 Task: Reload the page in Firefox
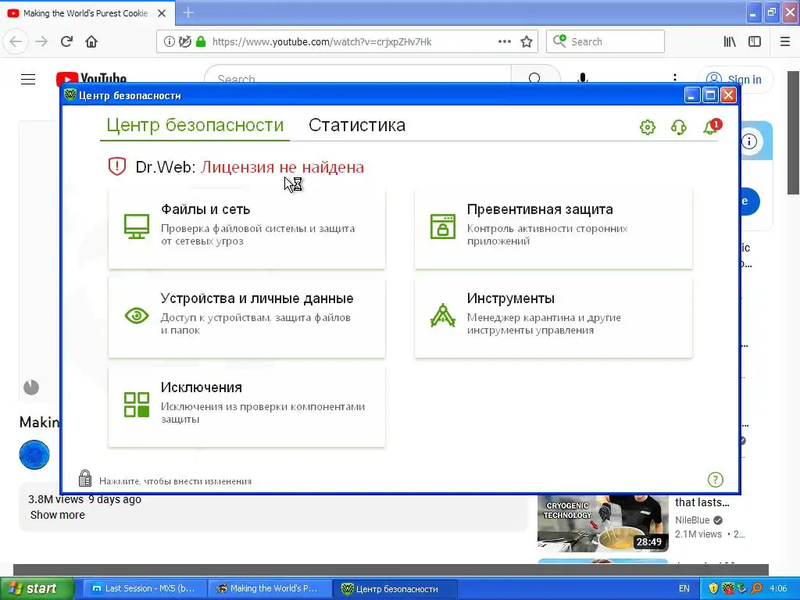tap(66, 41)
